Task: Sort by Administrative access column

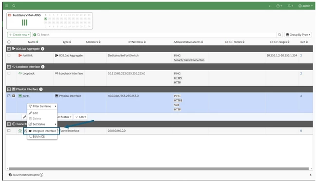Action: [x=188, y=42]
